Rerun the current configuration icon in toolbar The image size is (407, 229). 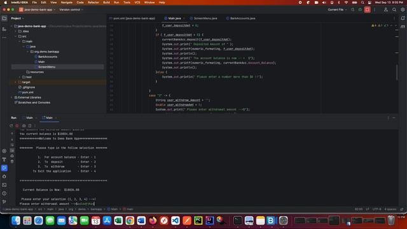pyautogui.click(x=352, y=10)
